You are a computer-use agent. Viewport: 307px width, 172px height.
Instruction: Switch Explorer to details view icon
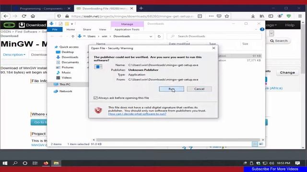point(255,144)
